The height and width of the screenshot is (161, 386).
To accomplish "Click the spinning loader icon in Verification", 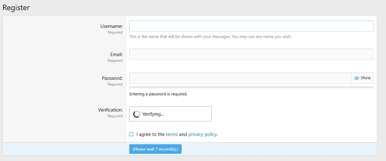I will 137,114.
